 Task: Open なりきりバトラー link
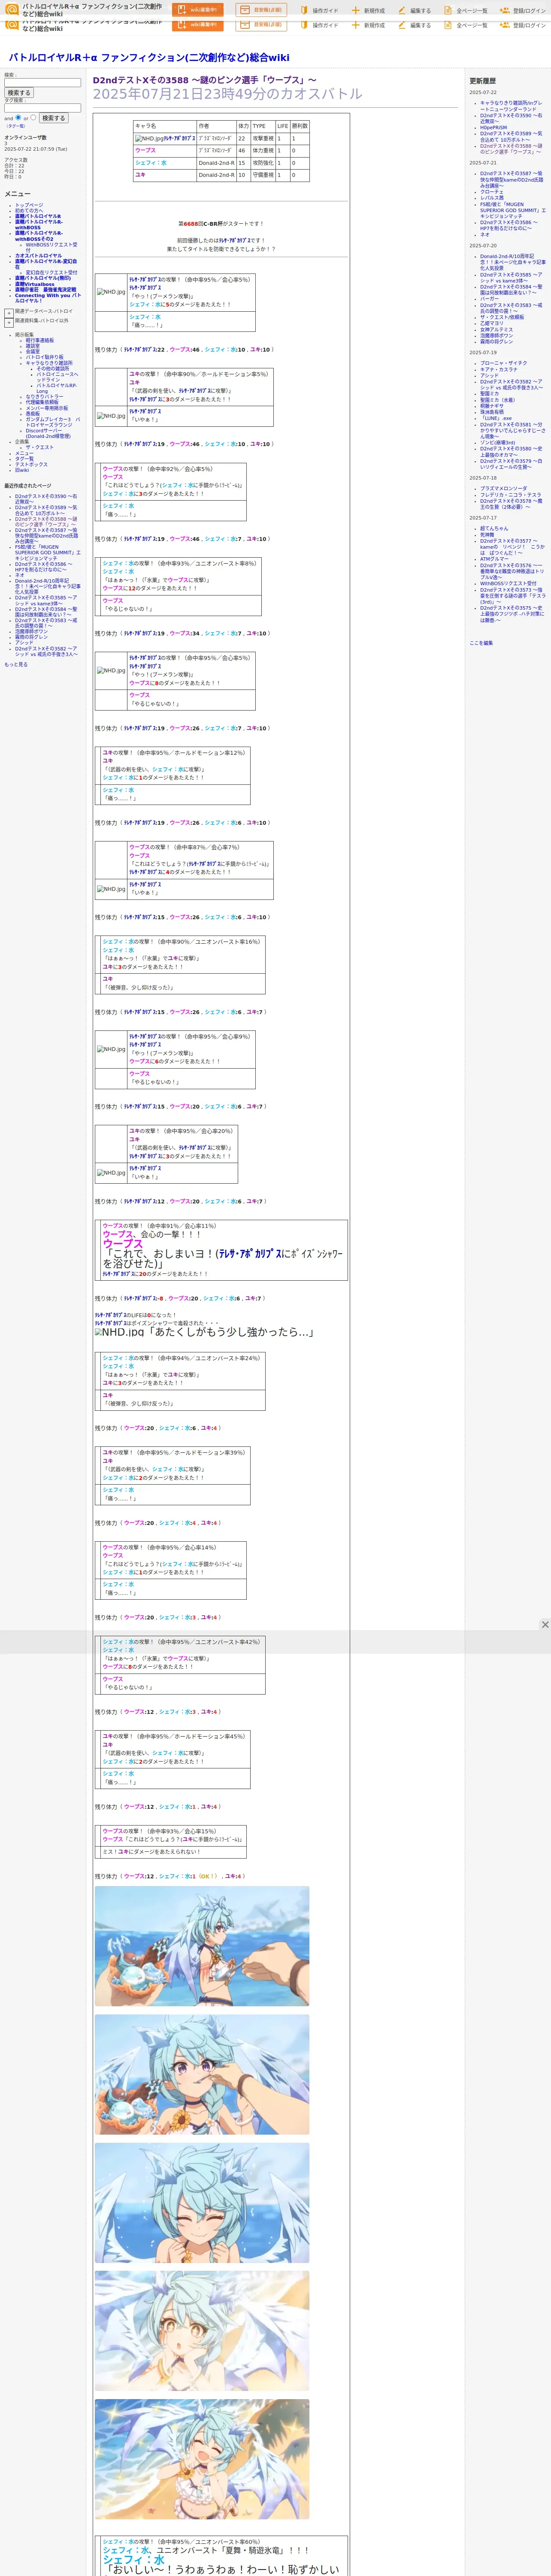point(44,397)
